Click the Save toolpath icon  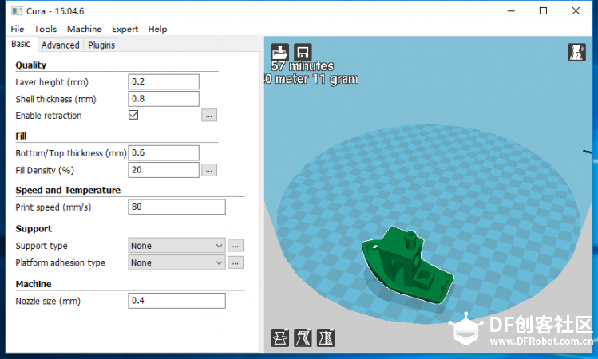(303, 52)
